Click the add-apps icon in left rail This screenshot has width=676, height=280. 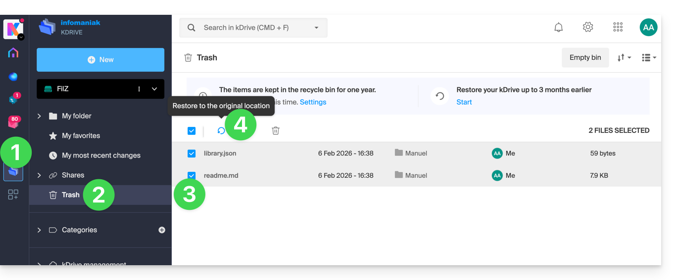(x=13, y=195)
